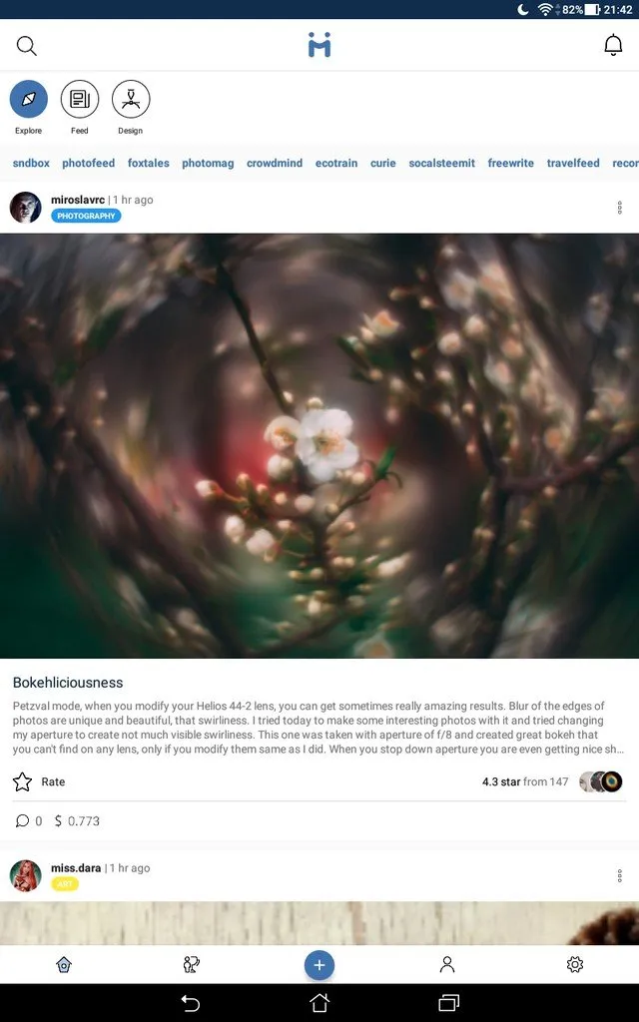The width and height of the screenshot is (639, 1022).
Task: Open the settings gear icon
Action: [574, 965]
